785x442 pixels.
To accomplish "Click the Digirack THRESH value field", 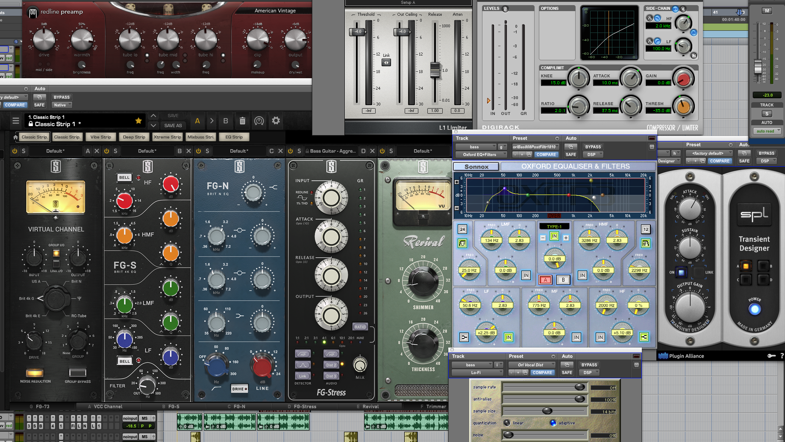I will [x=659, y=110].
